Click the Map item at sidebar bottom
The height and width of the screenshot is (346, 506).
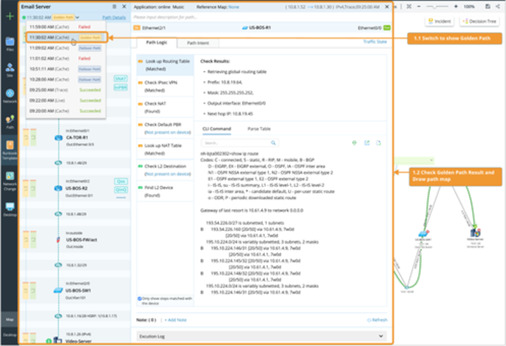coord(10,319)
